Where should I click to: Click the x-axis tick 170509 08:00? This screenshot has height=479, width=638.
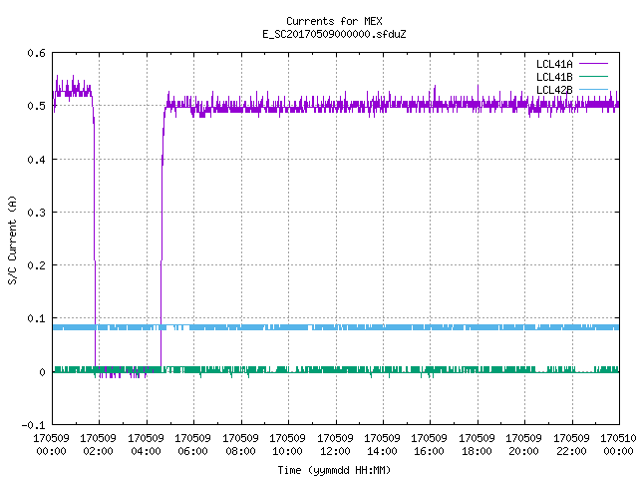pyautogui.click(x=240, y=445)
